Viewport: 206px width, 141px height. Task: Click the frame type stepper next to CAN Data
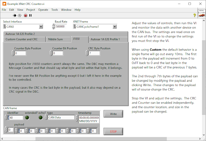pos(46,117)
